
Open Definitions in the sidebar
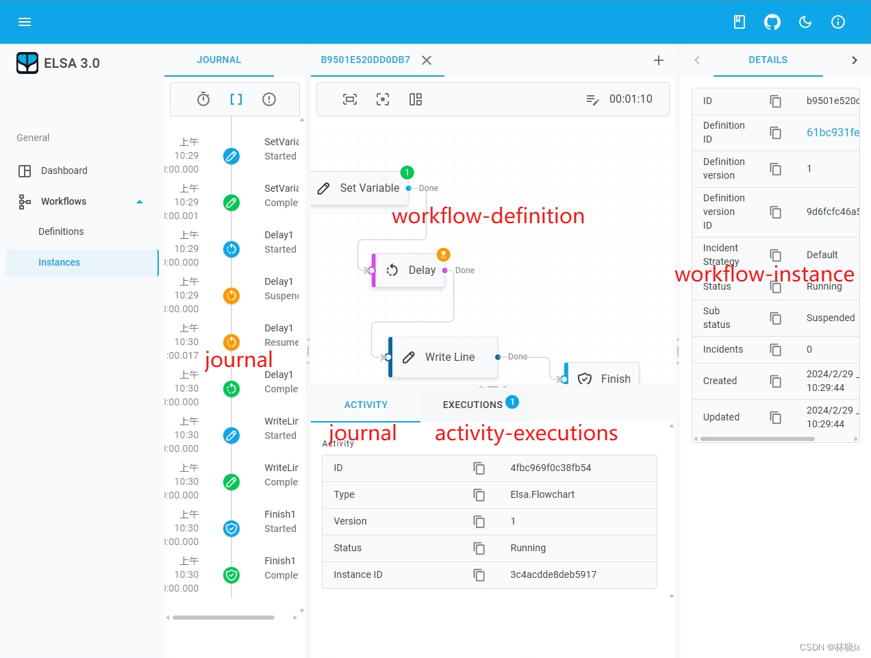(61, 231)
